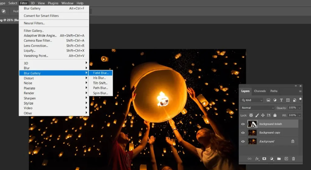Toggle layer filtering on/off switch
311x170 pixels.
coord(300,100)
